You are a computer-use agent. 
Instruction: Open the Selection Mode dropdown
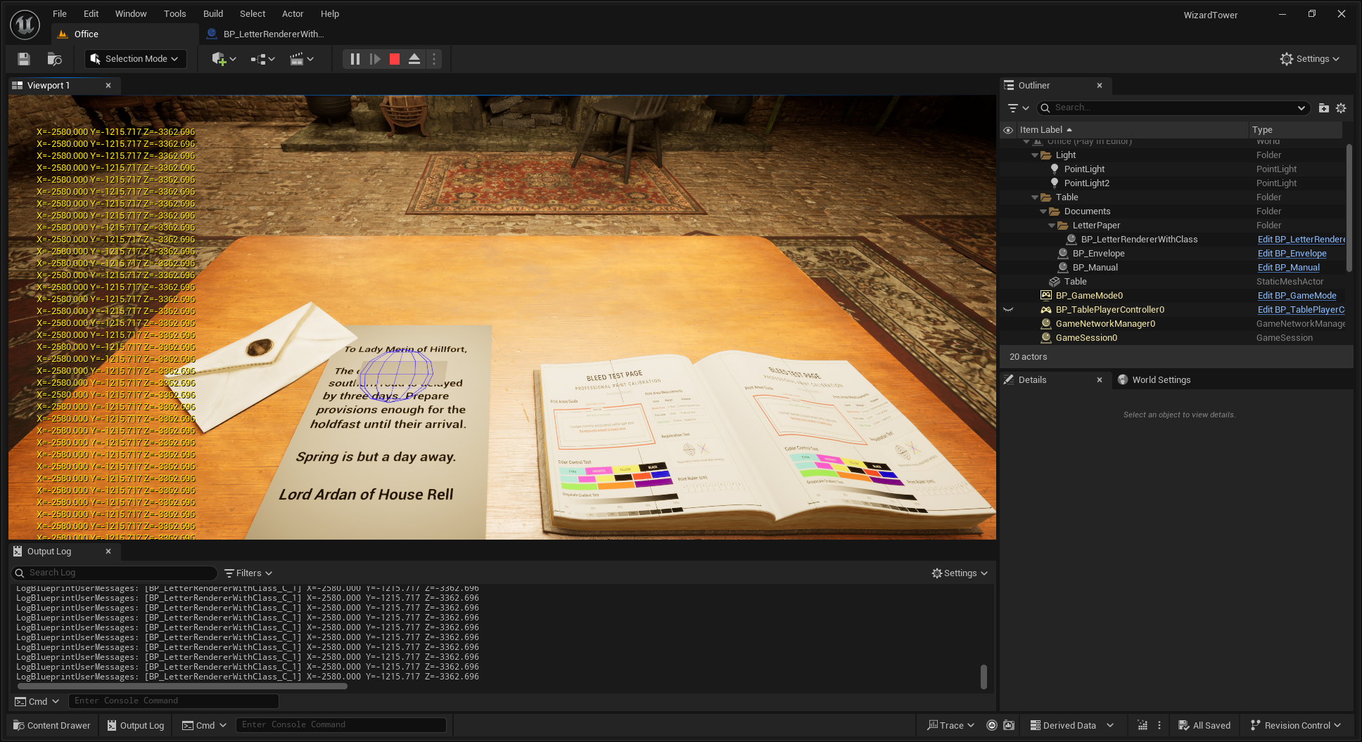click(x=136, y=59)
